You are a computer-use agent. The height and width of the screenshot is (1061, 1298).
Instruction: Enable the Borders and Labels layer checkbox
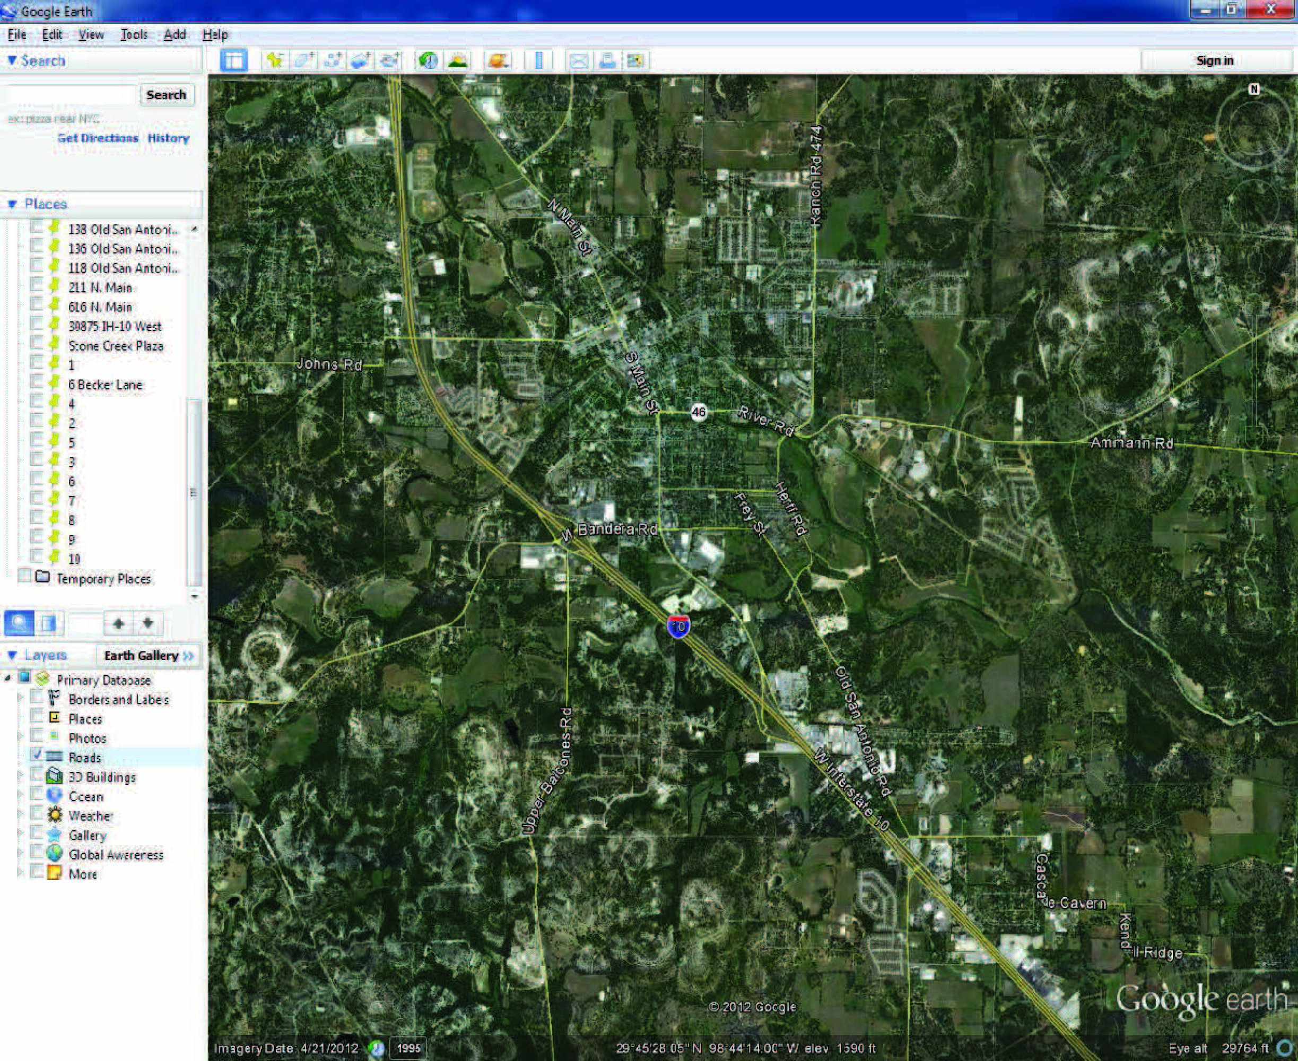pos(37,698)
